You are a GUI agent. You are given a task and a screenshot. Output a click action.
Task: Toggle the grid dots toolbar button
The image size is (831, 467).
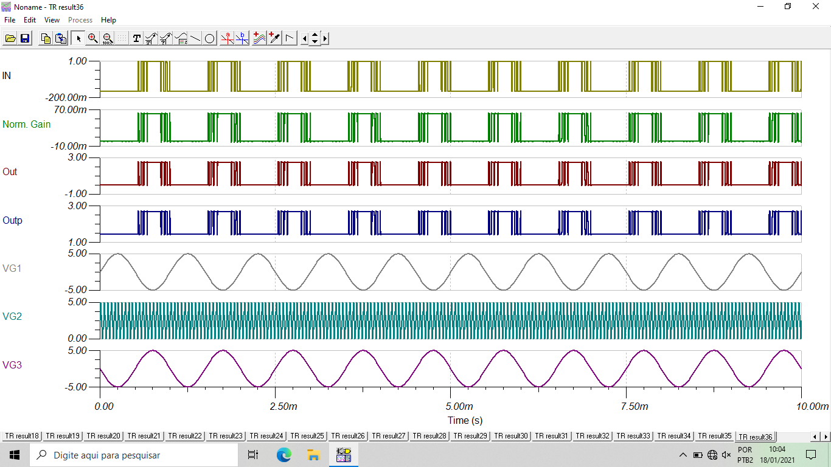(122, 38)
